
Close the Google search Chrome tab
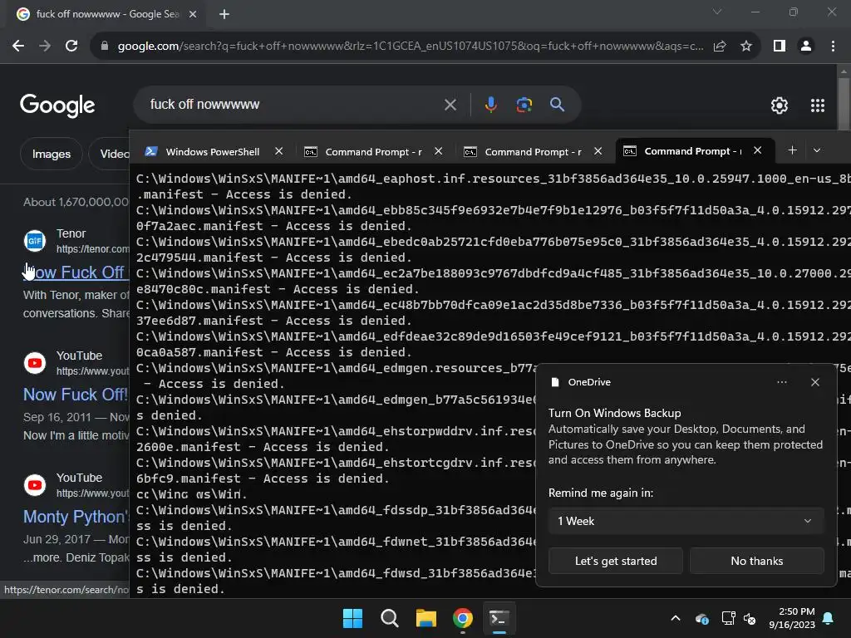(x=193, y=14)
